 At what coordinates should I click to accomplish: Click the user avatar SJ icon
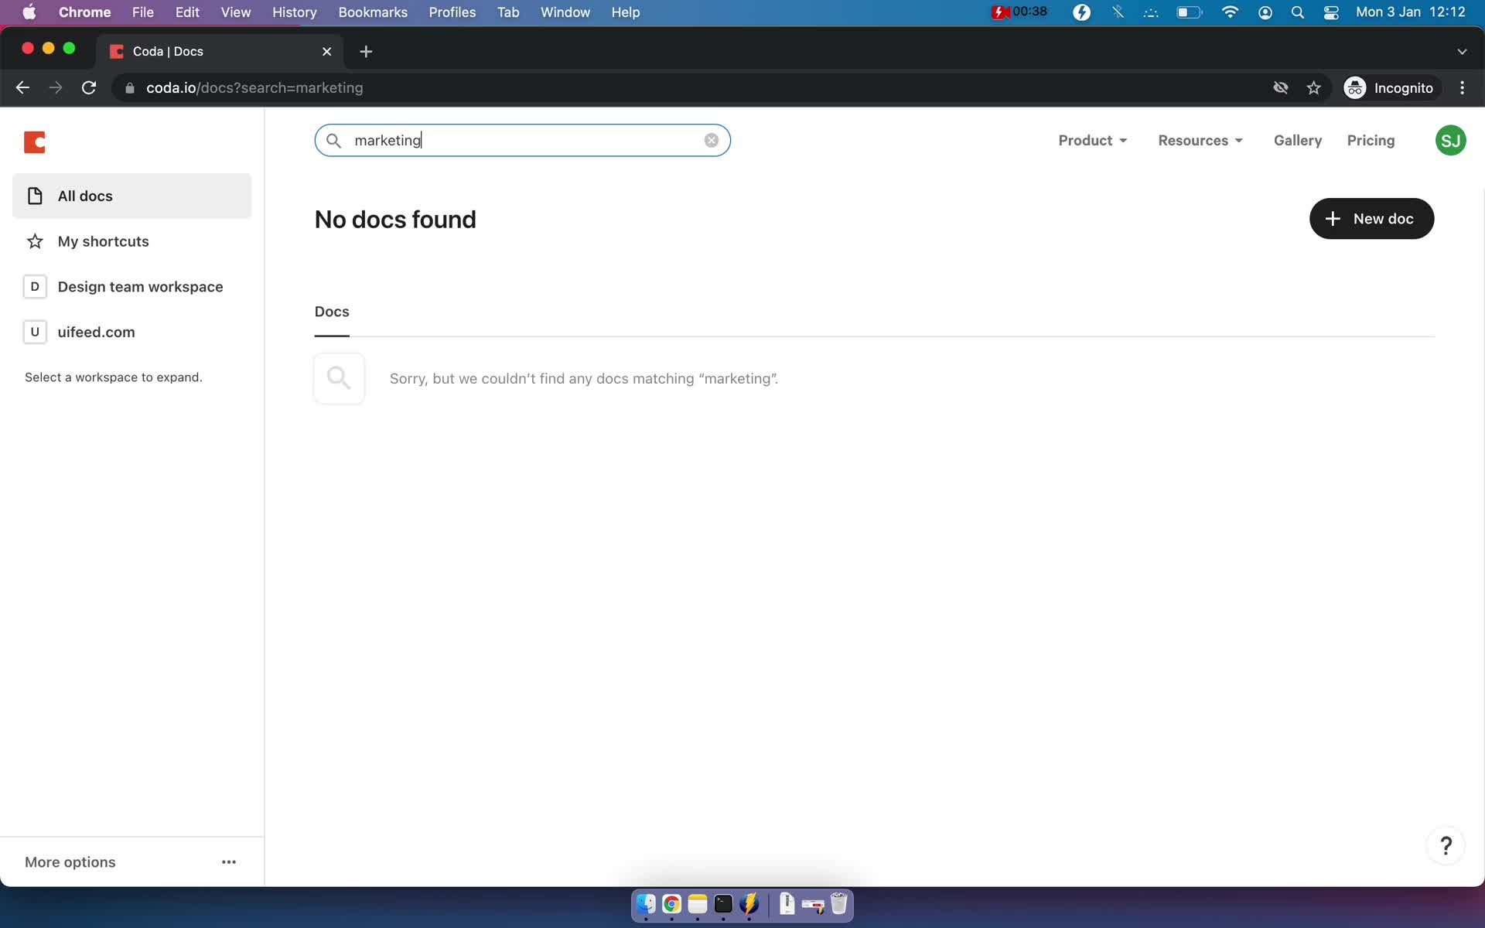(x=1451, y=140)
